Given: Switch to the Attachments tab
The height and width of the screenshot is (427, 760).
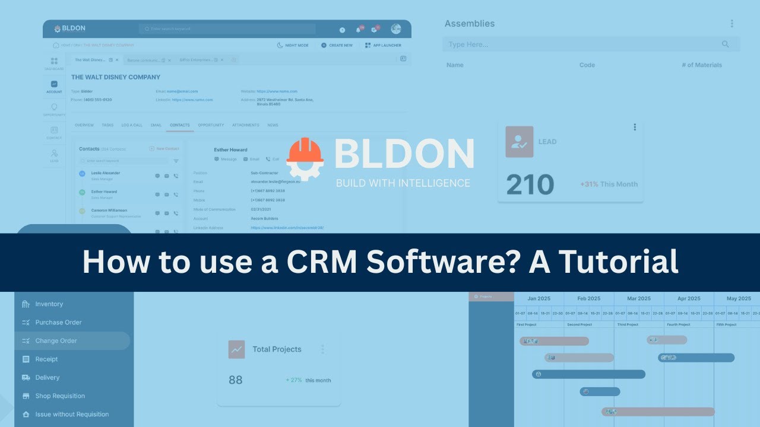Looking at the screenshot, I should (x=246, y=125).
